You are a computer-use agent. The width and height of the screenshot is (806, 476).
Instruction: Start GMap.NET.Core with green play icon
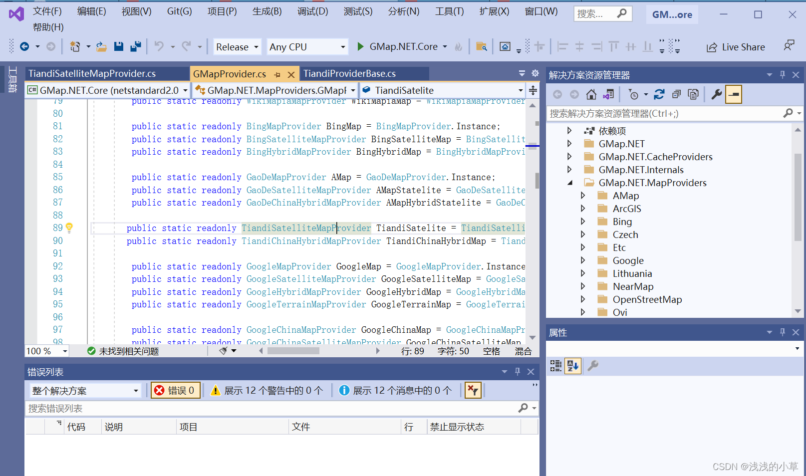pyautogui.click(x=360, y=46)
